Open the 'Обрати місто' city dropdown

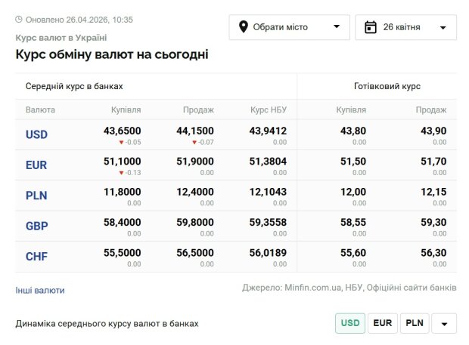click(x=289, y=27)
